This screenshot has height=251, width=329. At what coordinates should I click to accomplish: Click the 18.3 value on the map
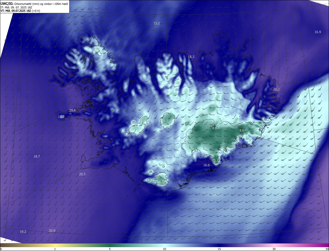coord(191,57)
